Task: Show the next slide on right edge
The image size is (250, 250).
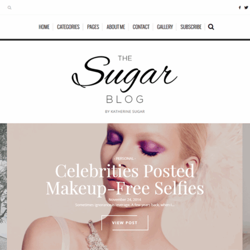Action: [246, 187]
